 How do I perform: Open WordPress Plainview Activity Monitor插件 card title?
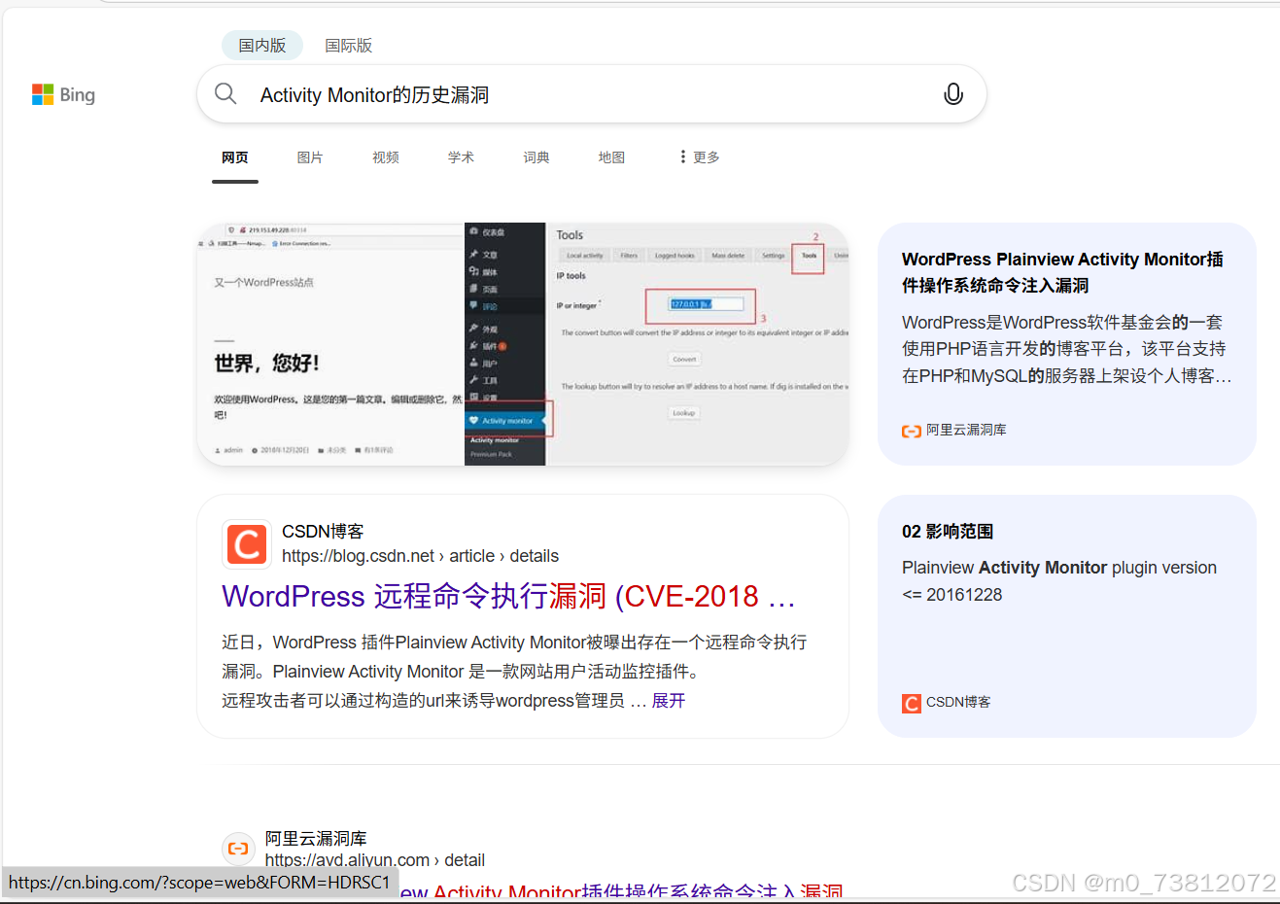[1062, 272]
